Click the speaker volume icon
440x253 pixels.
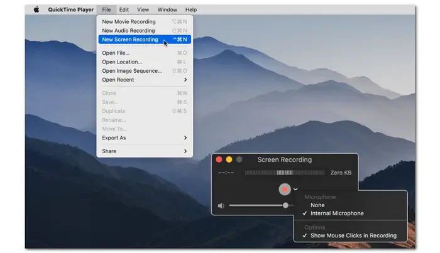coord(221,206)
